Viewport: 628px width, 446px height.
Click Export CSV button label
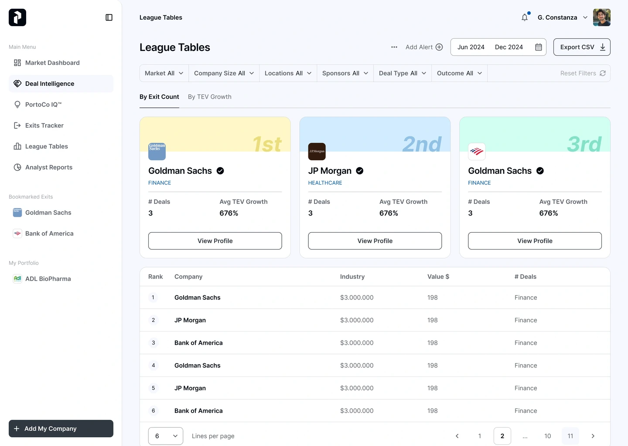coord(577,47)
